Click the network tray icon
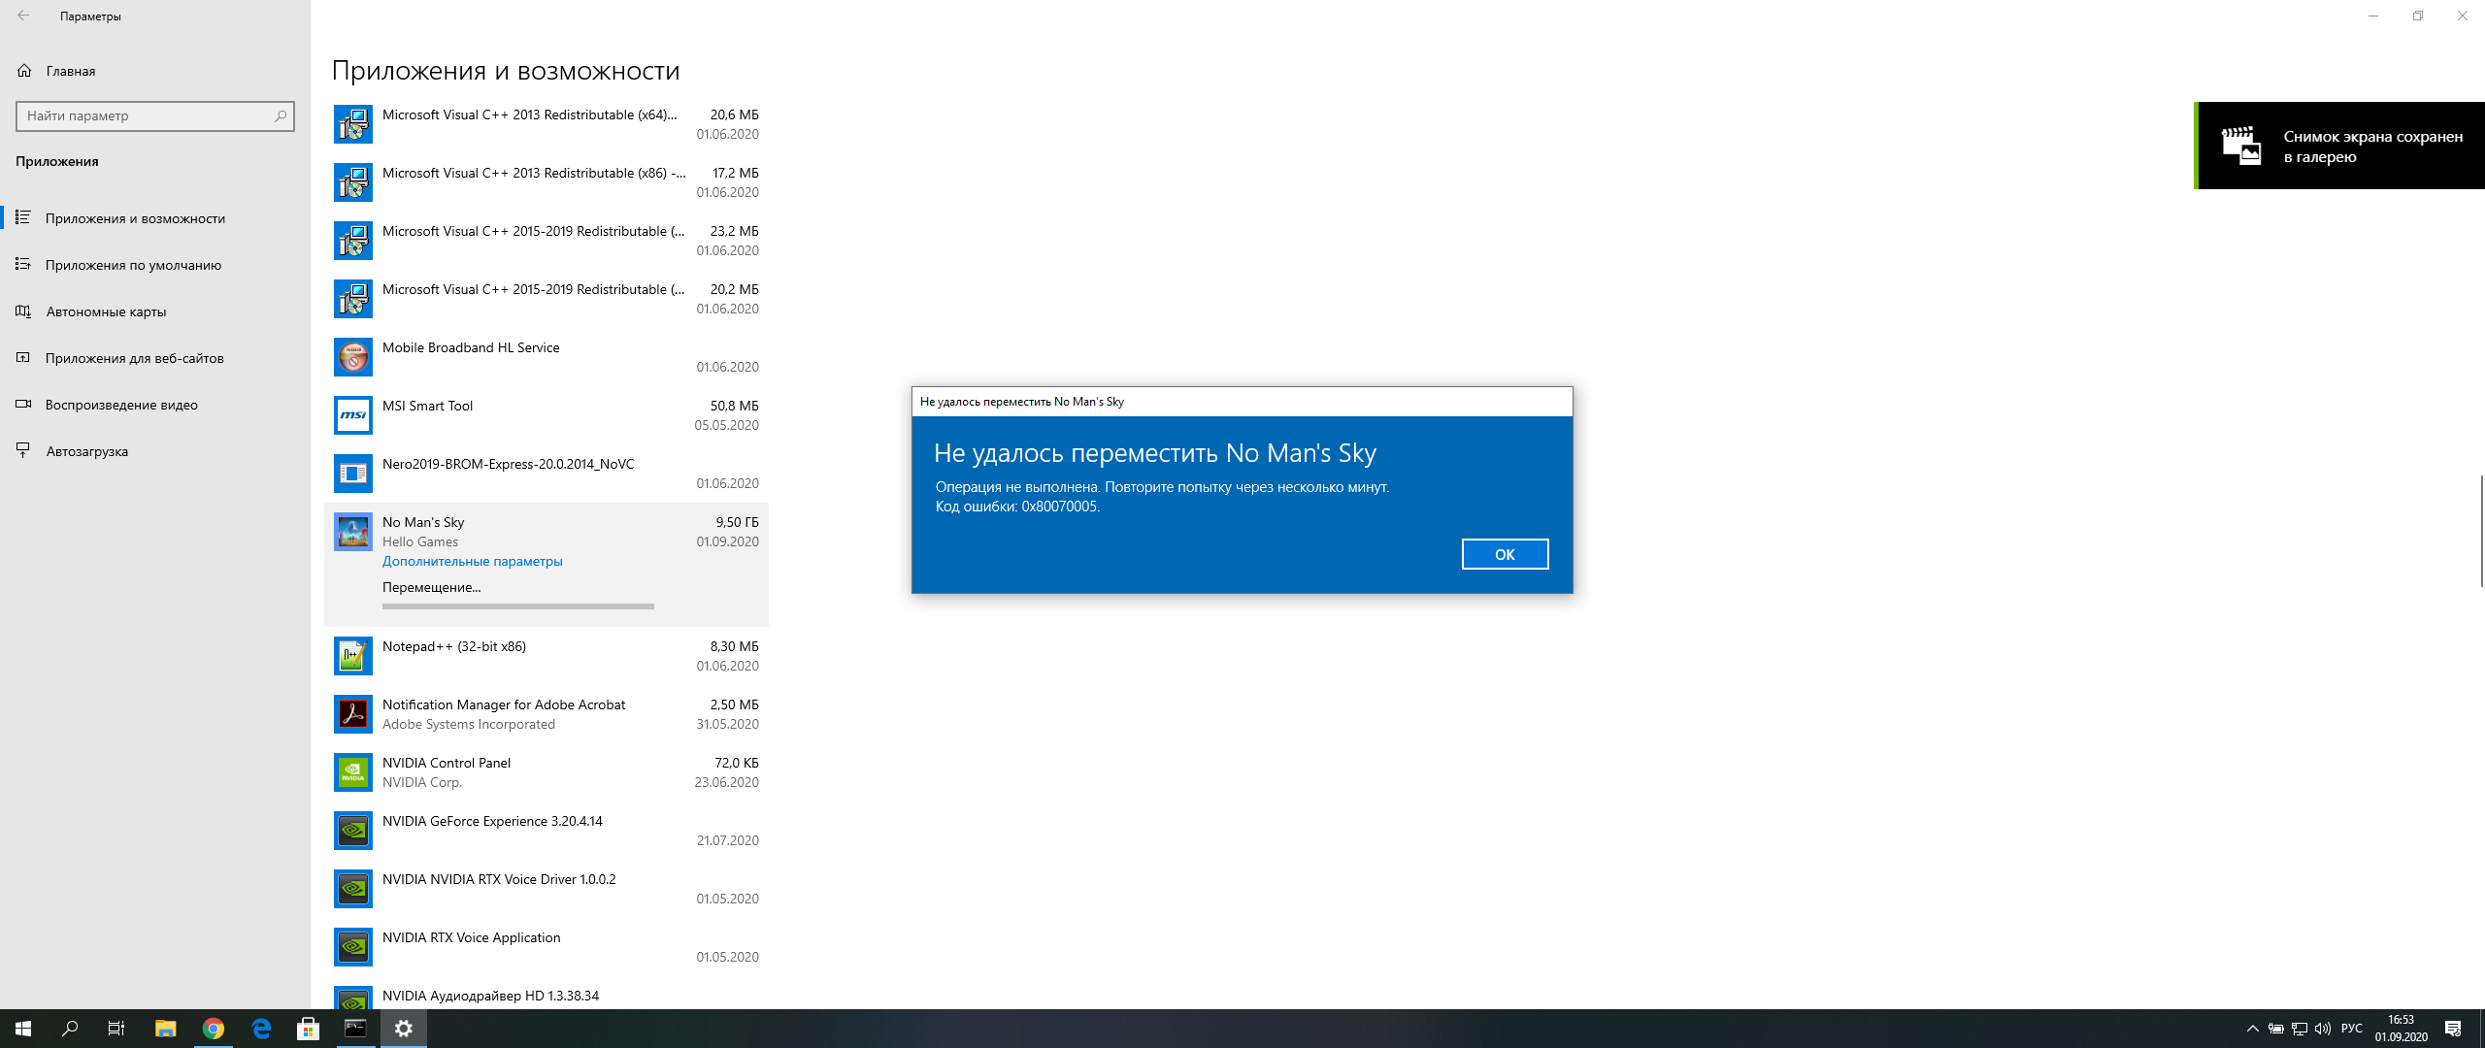The width and height of the screenshot is (2485, 1048). click(2300, 1029)
